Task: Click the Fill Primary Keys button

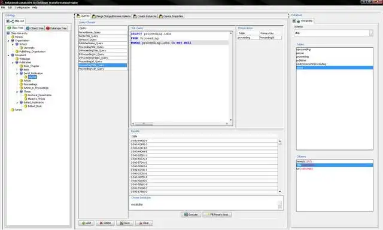Action: [x=217, y=214]
